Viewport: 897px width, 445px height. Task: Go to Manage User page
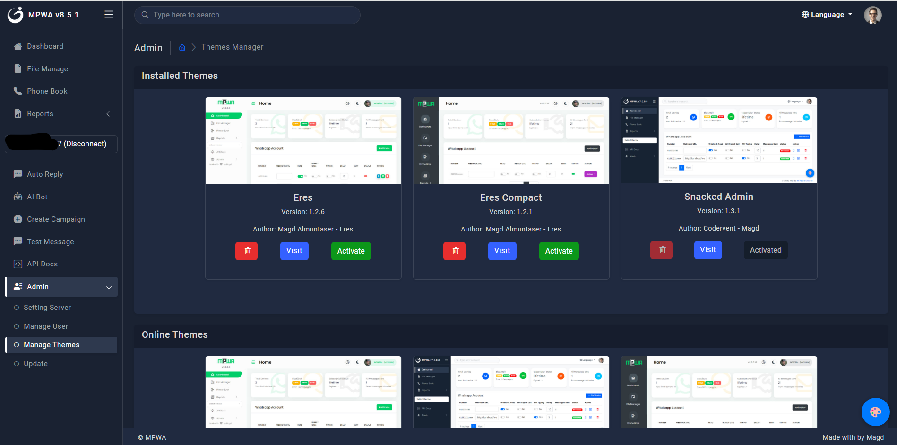coord(46,326)
